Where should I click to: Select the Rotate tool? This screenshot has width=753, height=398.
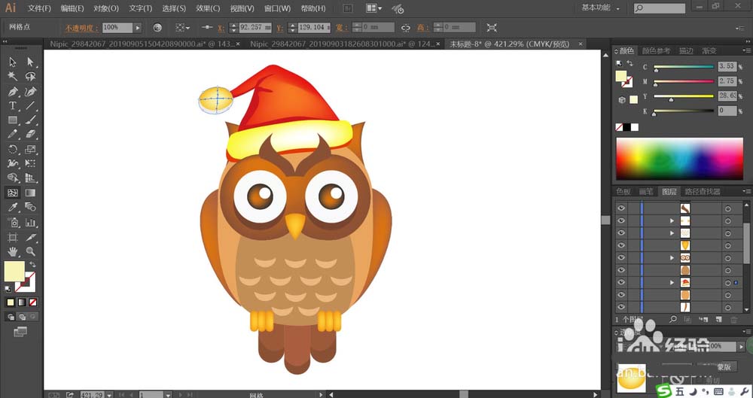(x=13, y=149)
